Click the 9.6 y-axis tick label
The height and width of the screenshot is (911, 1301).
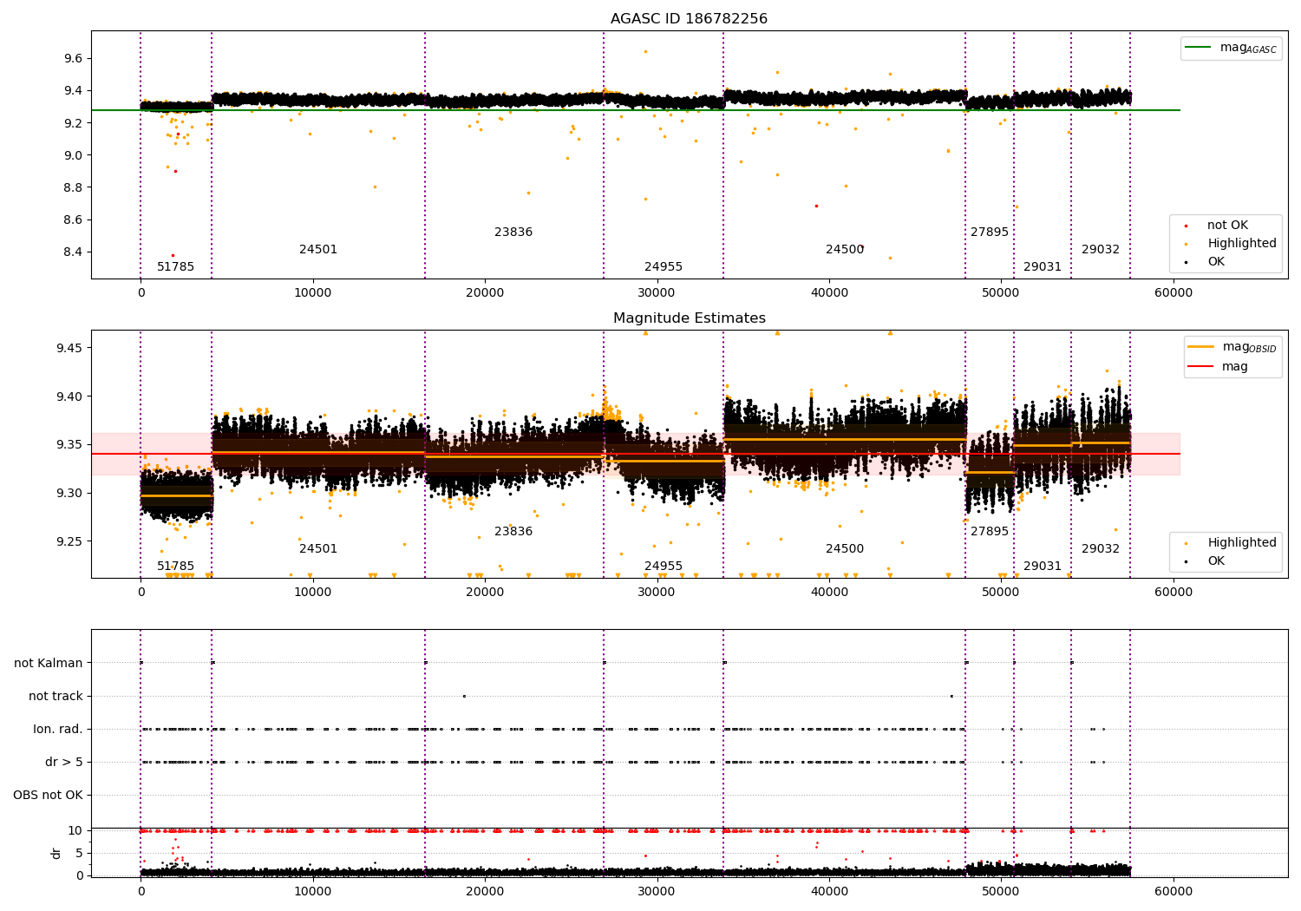tap(73, 59)
